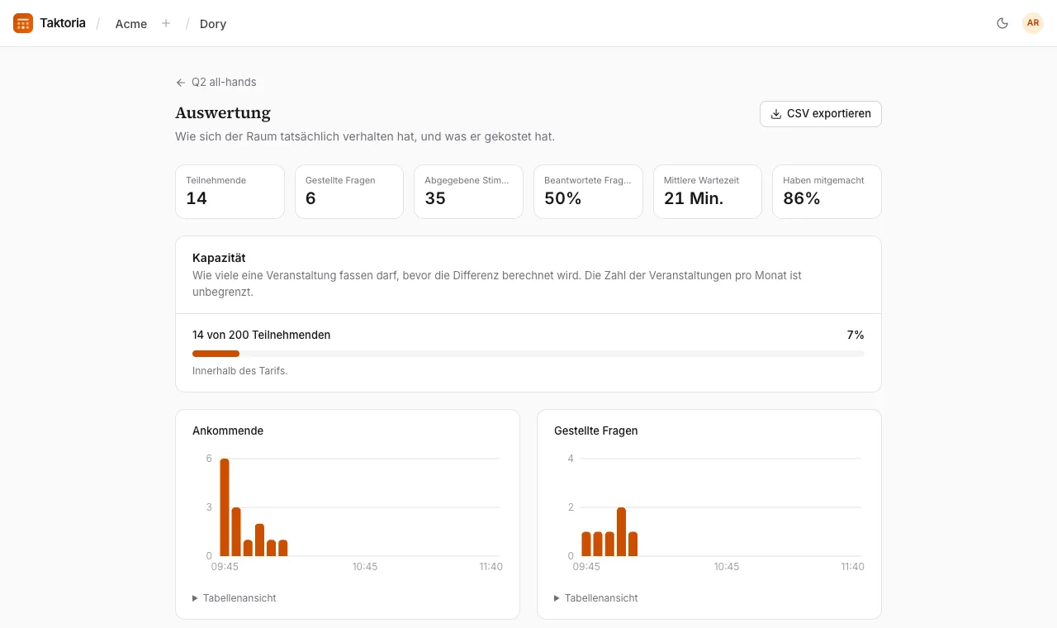
Task: Click the tallest bar in Ankommende chart
Action: point(225,507)
